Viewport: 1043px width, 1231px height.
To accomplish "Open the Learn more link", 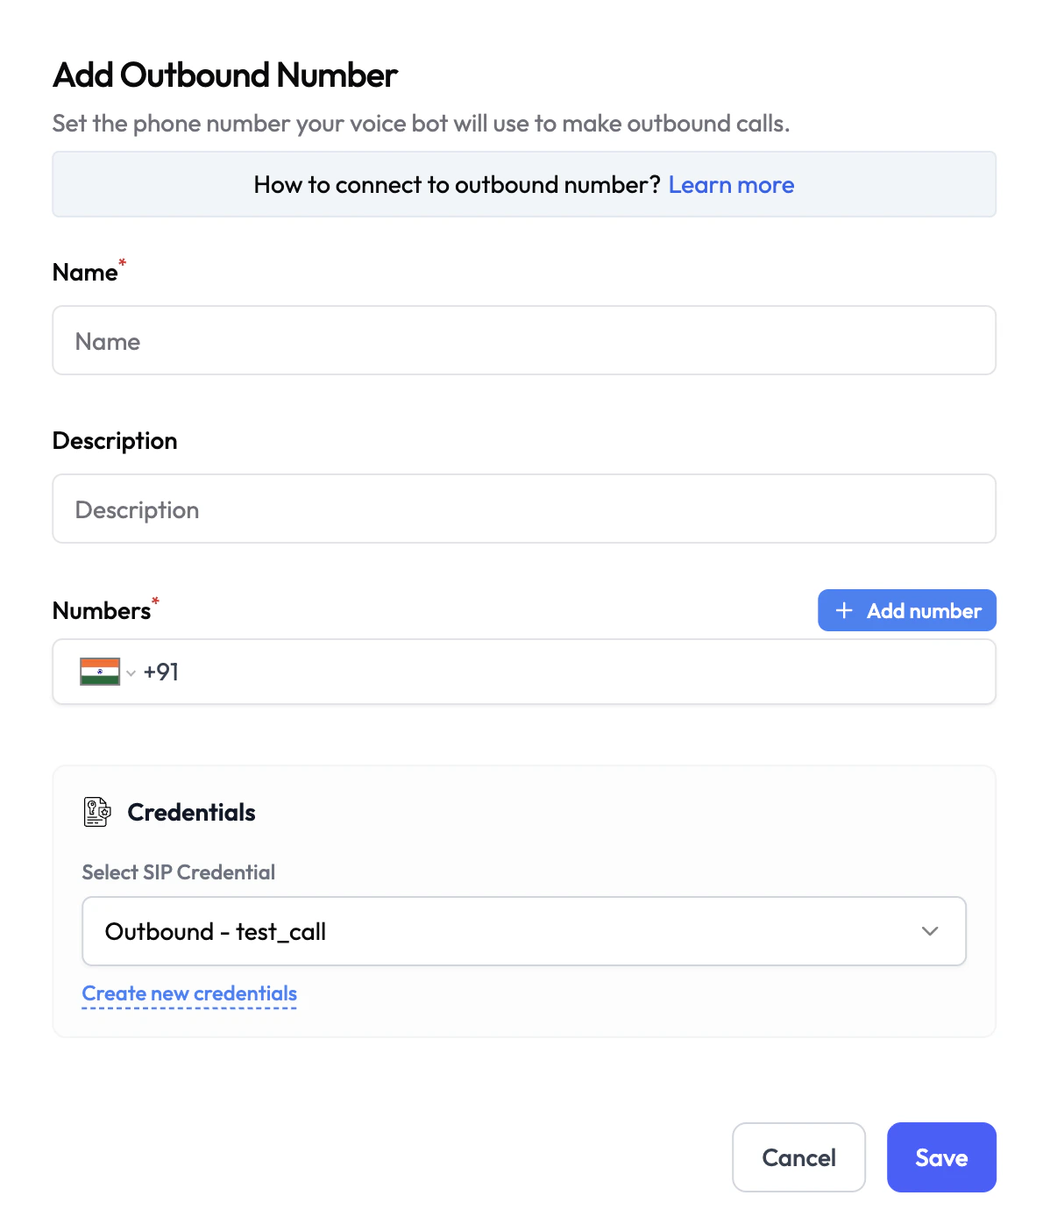I will click(731, 185).
